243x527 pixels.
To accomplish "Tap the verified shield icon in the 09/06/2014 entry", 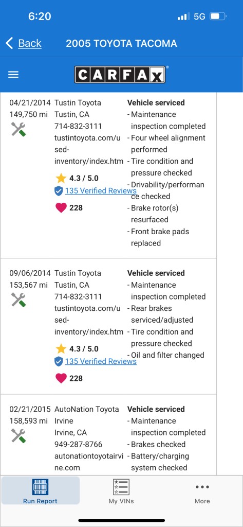I will 59,362.
